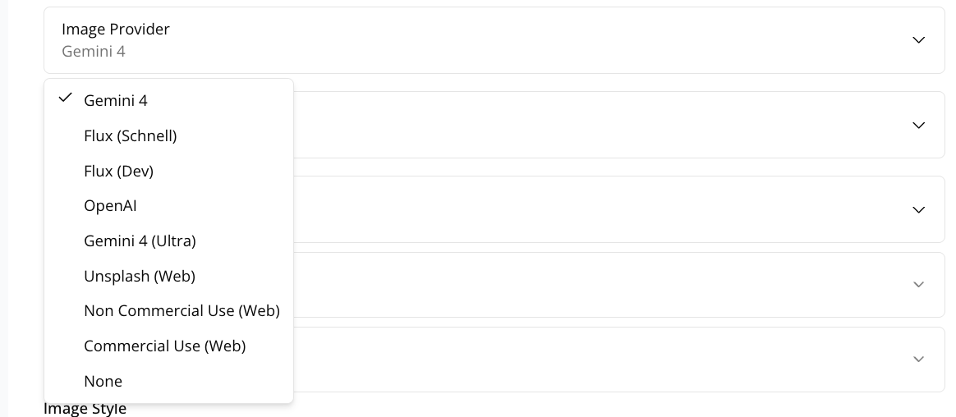Choose Commercial Use (Web) option
The image size is (956, 417).
tap(164, 346)
